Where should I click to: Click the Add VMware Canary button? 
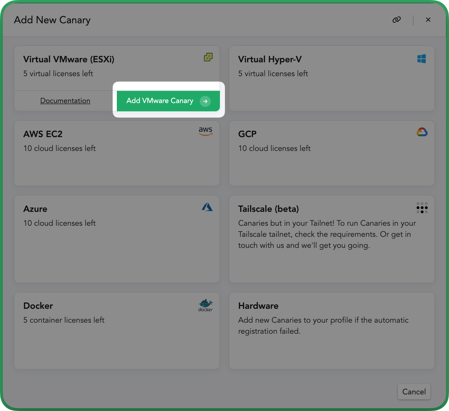click(168, 101)
